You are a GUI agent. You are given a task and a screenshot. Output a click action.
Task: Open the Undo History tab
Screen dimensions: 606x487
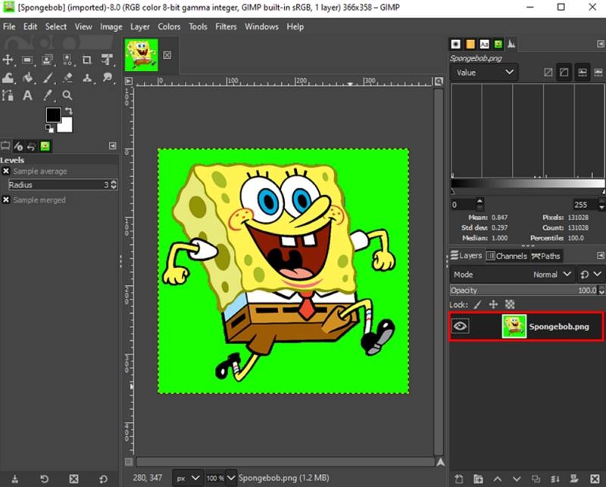pyautogui.click(x=31, y=146)
